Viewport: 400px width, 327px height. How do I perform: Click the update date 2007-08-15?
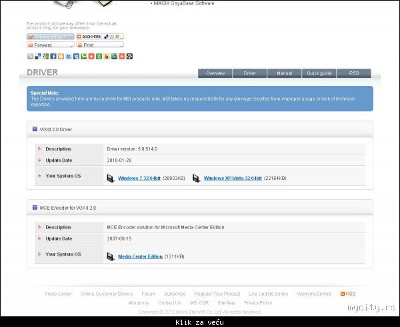(119, 238)
